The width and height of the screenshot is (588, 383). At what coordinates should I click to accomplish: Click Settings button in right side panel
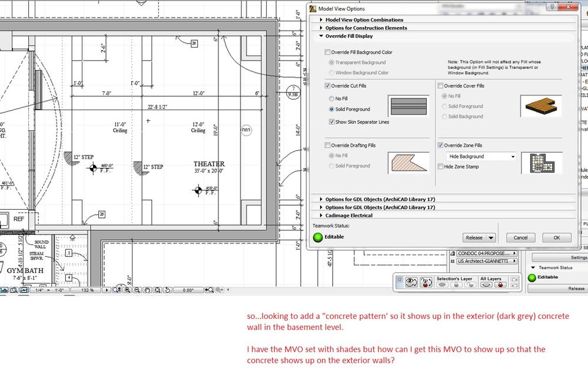coord(560,257)
